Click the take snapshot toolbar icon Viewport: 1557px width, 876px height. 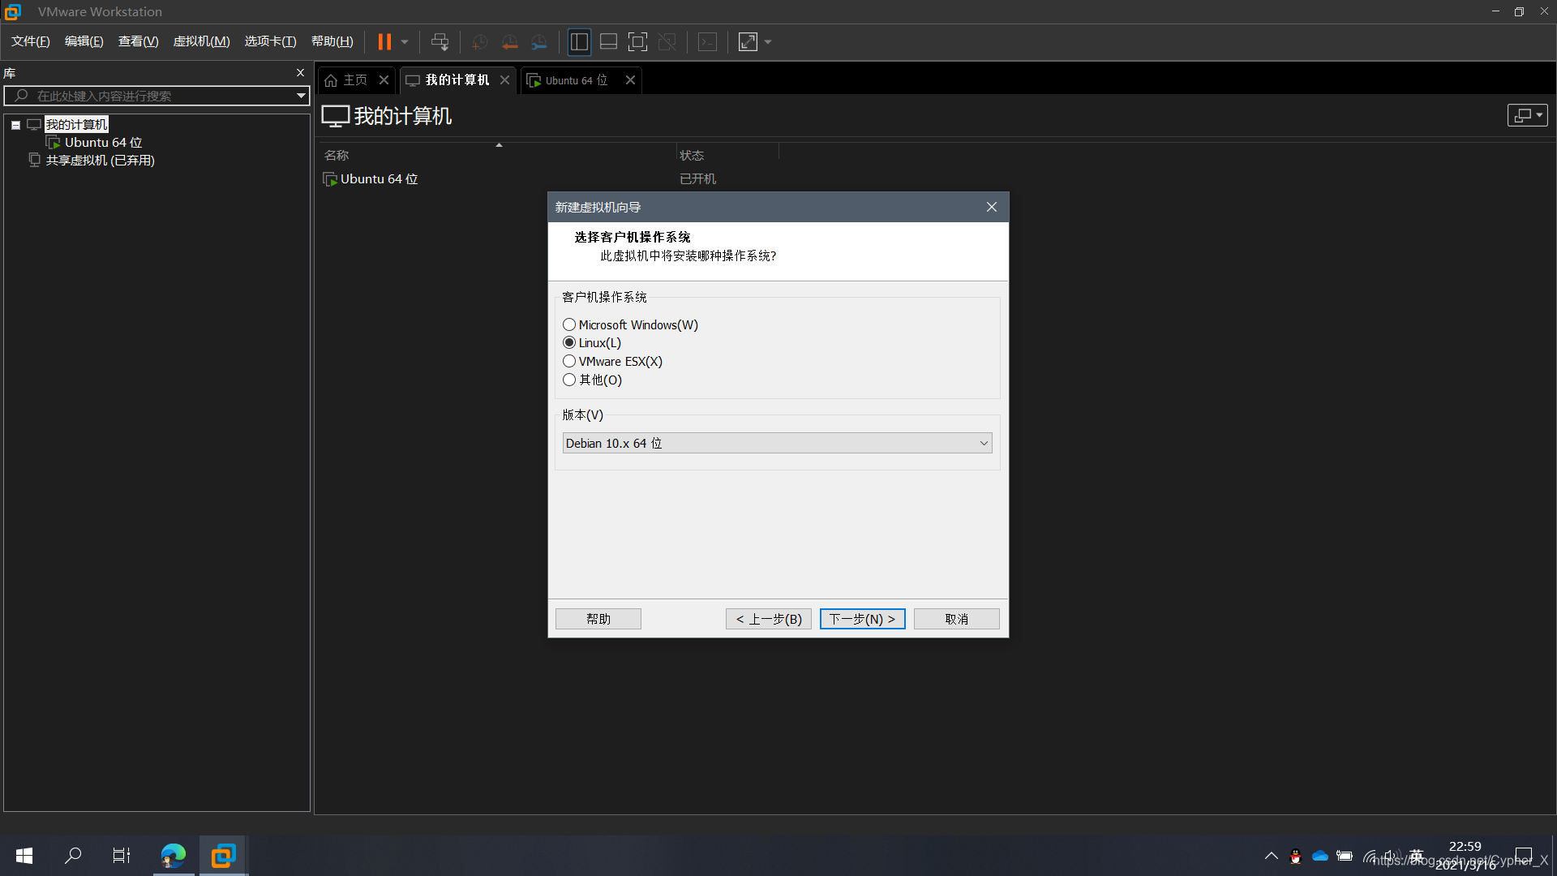tap(479, 41)
